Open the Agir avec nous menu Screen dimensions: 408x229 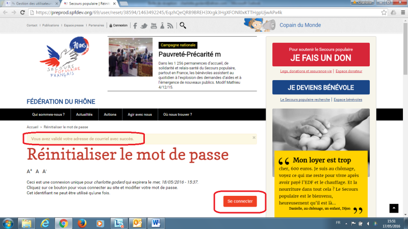click(x=140, y=114)
